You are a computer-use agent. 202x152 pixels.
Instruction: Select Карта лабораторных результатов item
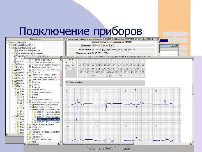tap(46, 80)
